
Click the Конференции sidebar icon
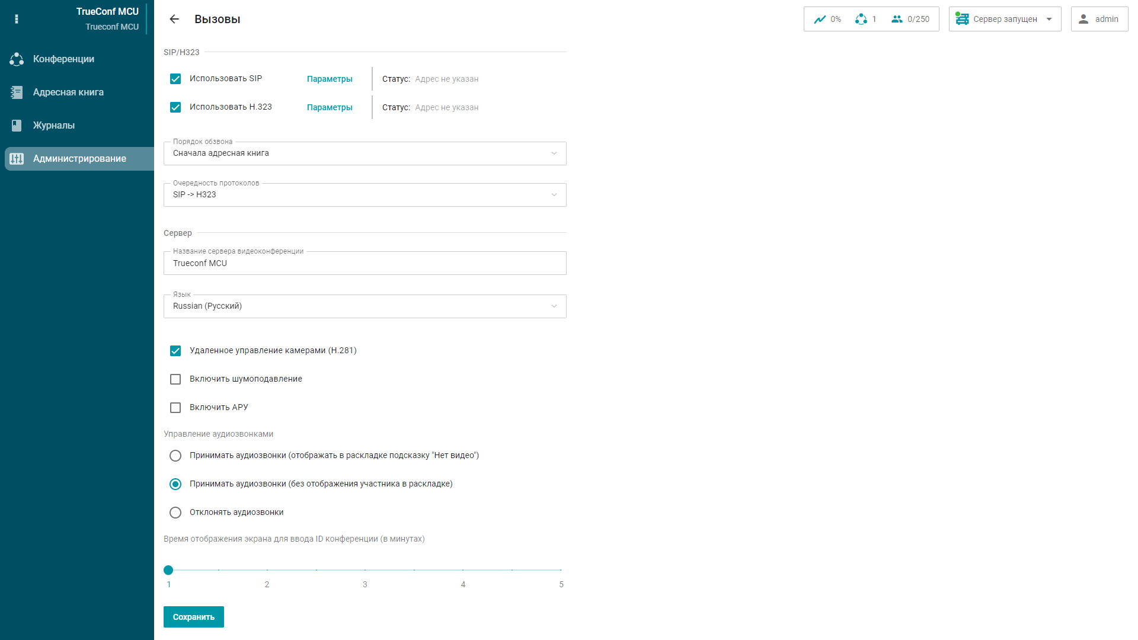(x=17, y=59)
